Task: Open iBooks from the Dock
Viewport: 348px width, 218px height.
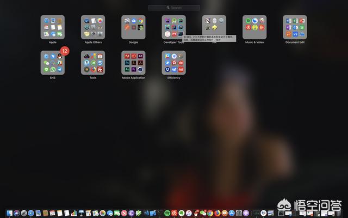Action: pos(225,213)
